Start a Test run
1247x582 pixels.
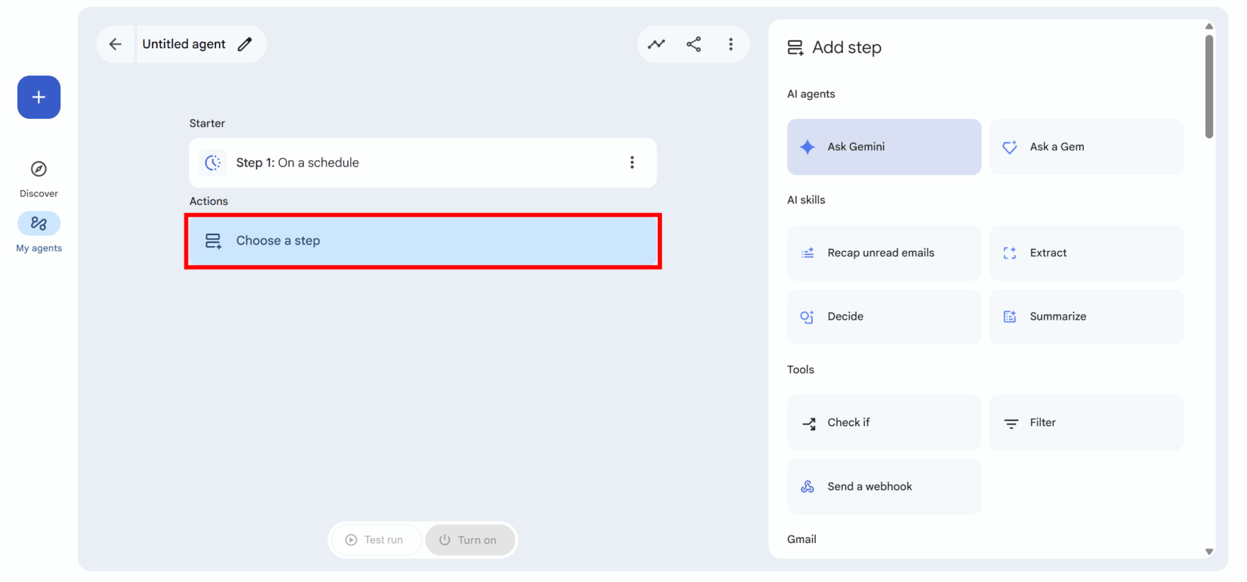click(x=376, y=540)
